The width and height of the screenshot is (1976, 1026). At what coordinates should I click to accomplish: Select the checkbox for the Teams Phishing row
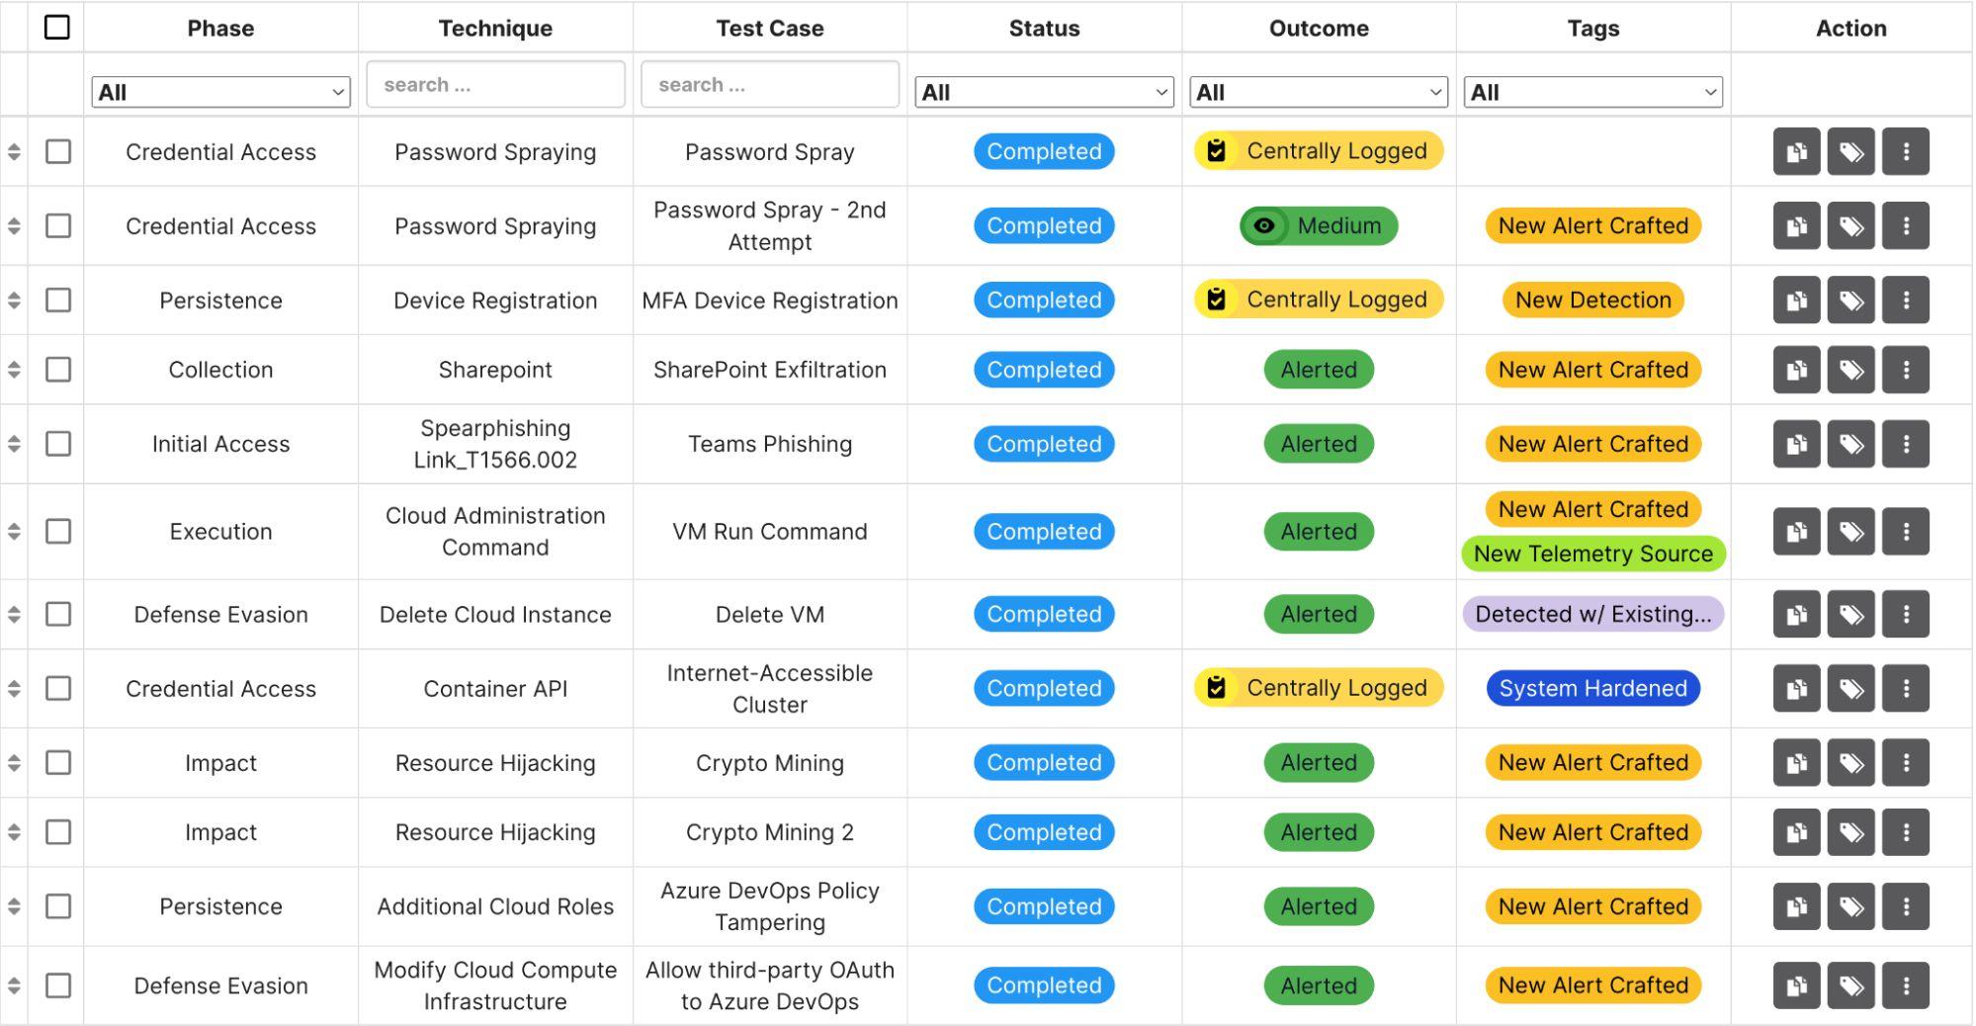pyautogui.click(x=58, y=444)
